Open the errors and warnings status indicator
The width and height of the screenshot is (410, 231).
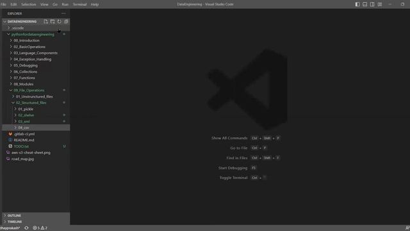(40, 228)
